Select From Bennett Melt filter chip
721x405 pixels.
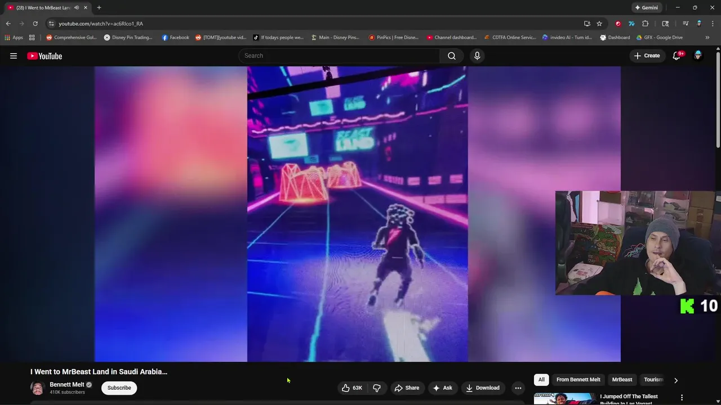(x=578, y=380)
